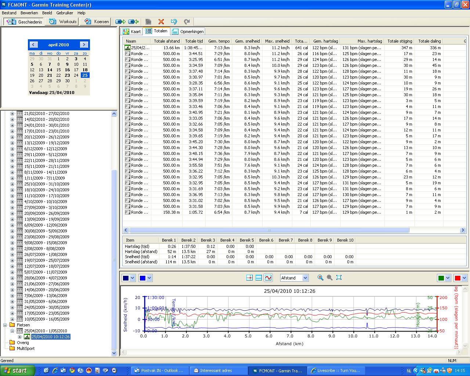This screenshot has width=470, height=376.
Task: Click the green elevation color swatch
Action: (x=441, y=278)
